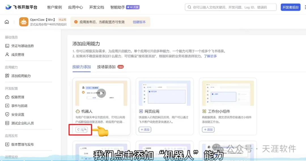The width and height of the screenshot is (306, 161).
Task: Click the OpenClaw【Win】app name
Action: click(43, 20)
